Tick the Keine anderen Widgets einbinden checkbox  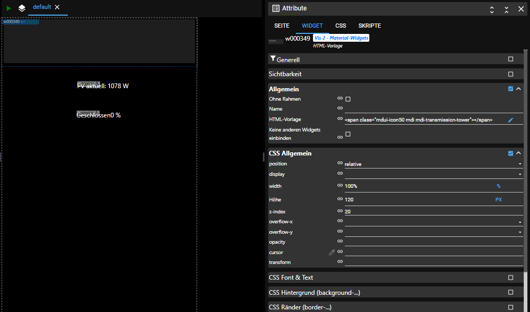pyautogui.click(x=348, y=134)
